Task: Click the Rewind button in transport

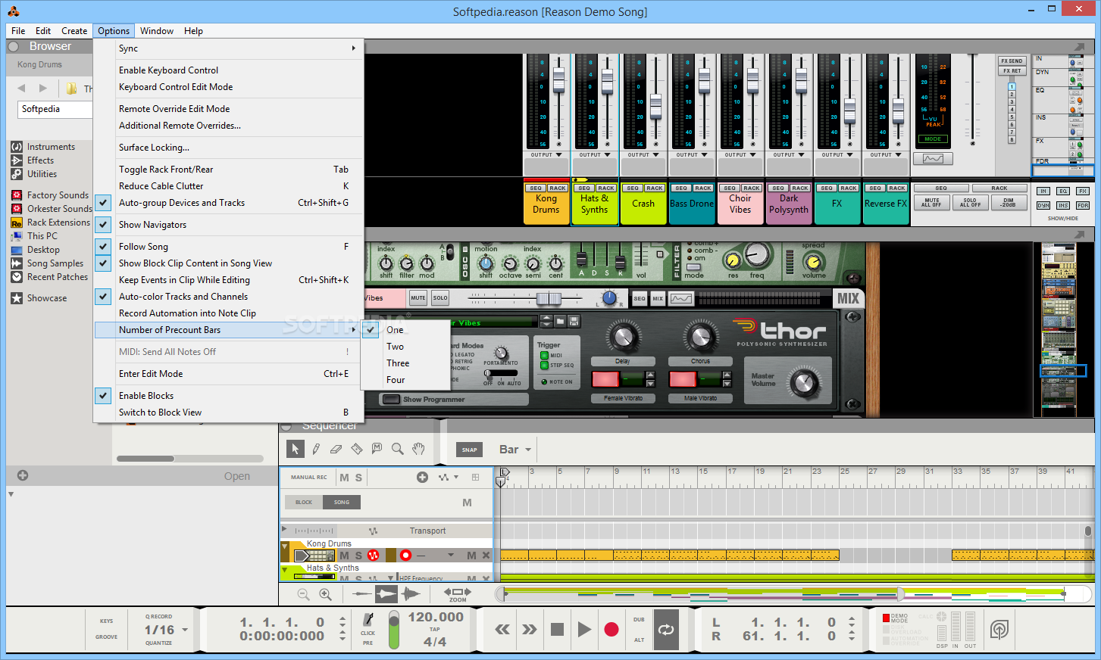Action: 502,629
